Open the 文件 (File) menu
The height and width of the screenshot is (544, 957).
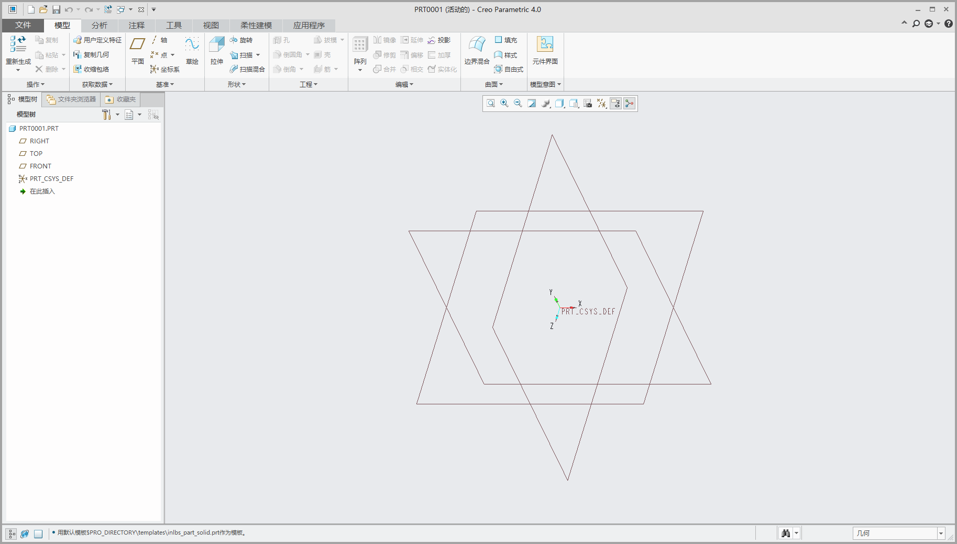point(23,25)
